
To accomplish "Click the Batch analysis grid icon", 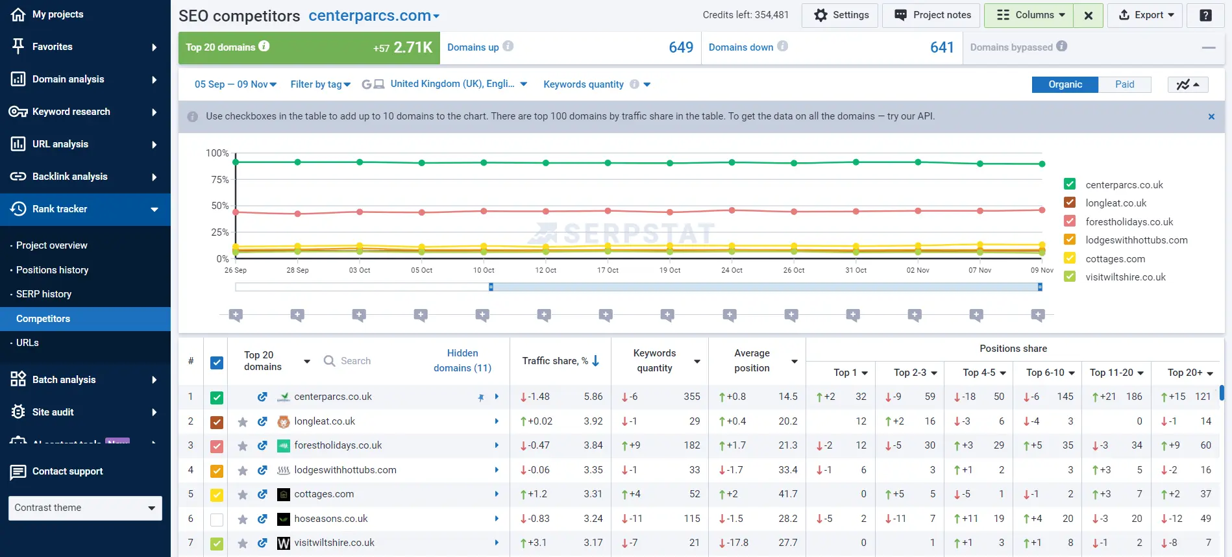I will [x=18, y=379].
